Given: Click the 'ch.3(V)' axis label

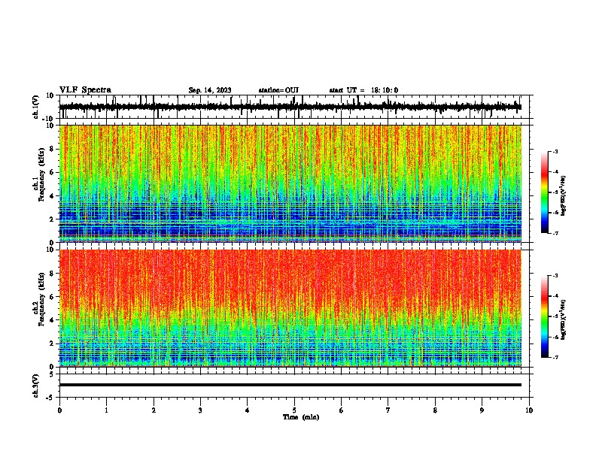Looking at the screenshot, I should [x=37, y=386].
